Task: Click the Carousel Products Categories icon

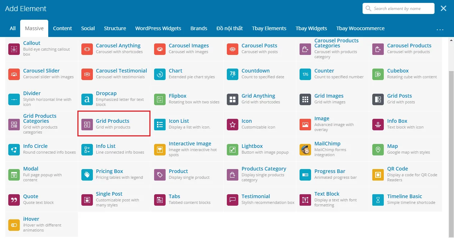Action: point(305,49)
